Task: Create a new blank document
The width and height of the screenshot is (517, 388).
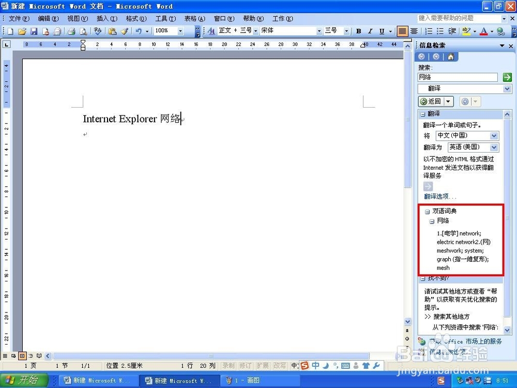Action: coord(10,32)
